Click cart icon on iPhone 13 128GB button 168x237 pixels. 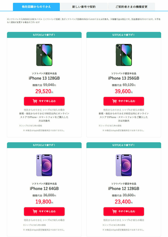35,101
